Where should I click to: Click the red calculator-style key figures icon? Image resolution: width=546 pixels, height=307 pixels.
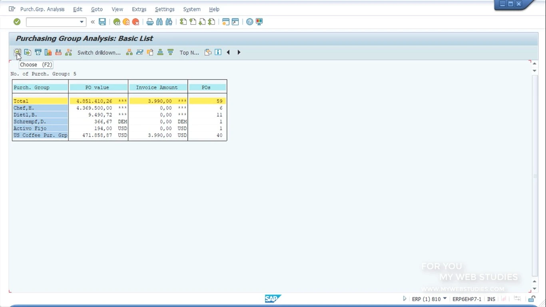[58, 52]
